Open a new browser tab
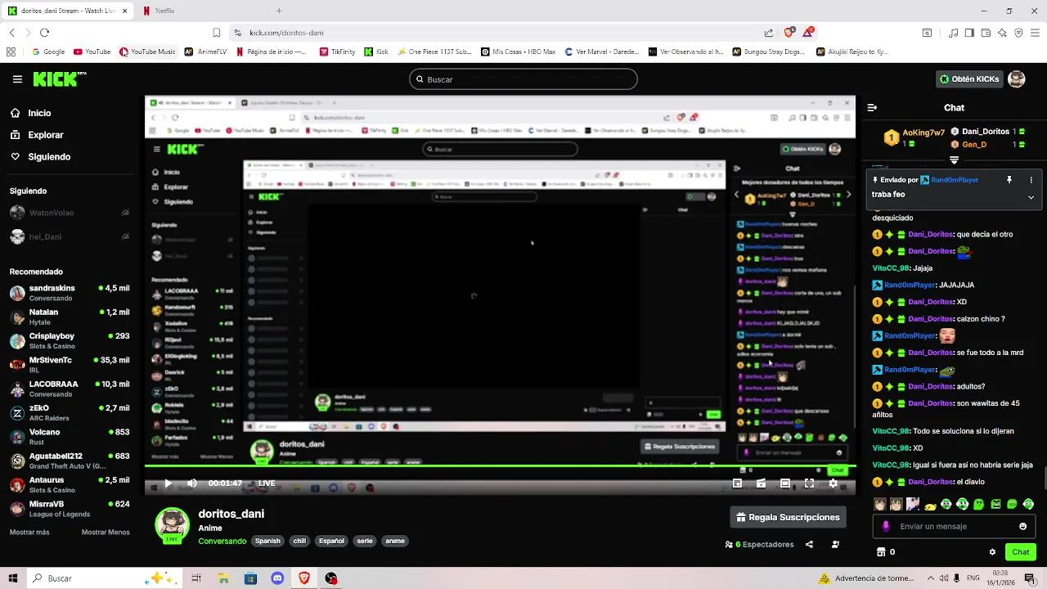The image size is (1047, 589). [x=279, y=11]
